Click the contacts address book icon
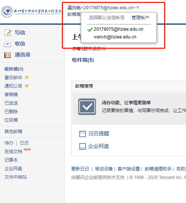Screen dimensions: 186x203 click(7, 55)
